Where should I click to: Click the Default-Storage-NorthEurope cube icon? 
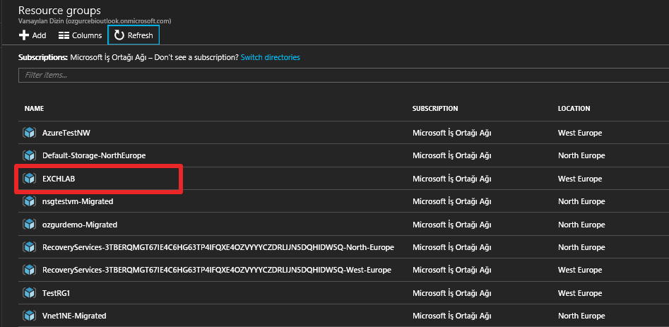[x=29, y=155]
